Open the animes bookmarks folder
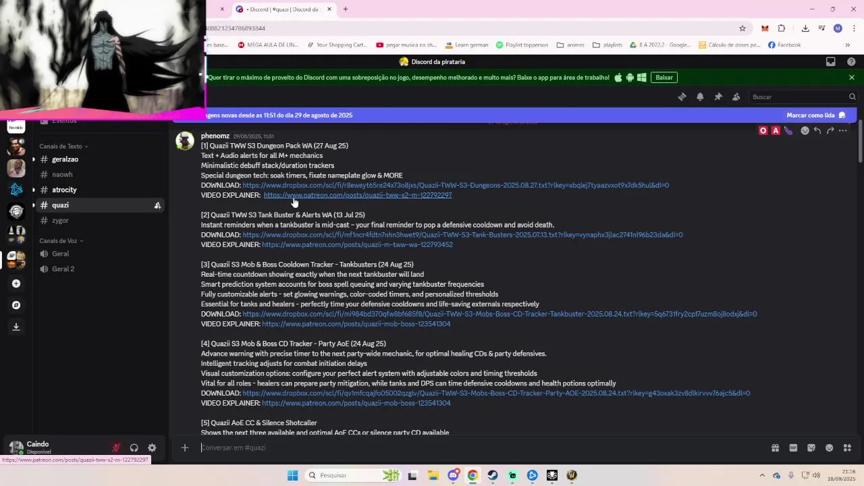Screen dimensions: 864x486 coord(570,45)
